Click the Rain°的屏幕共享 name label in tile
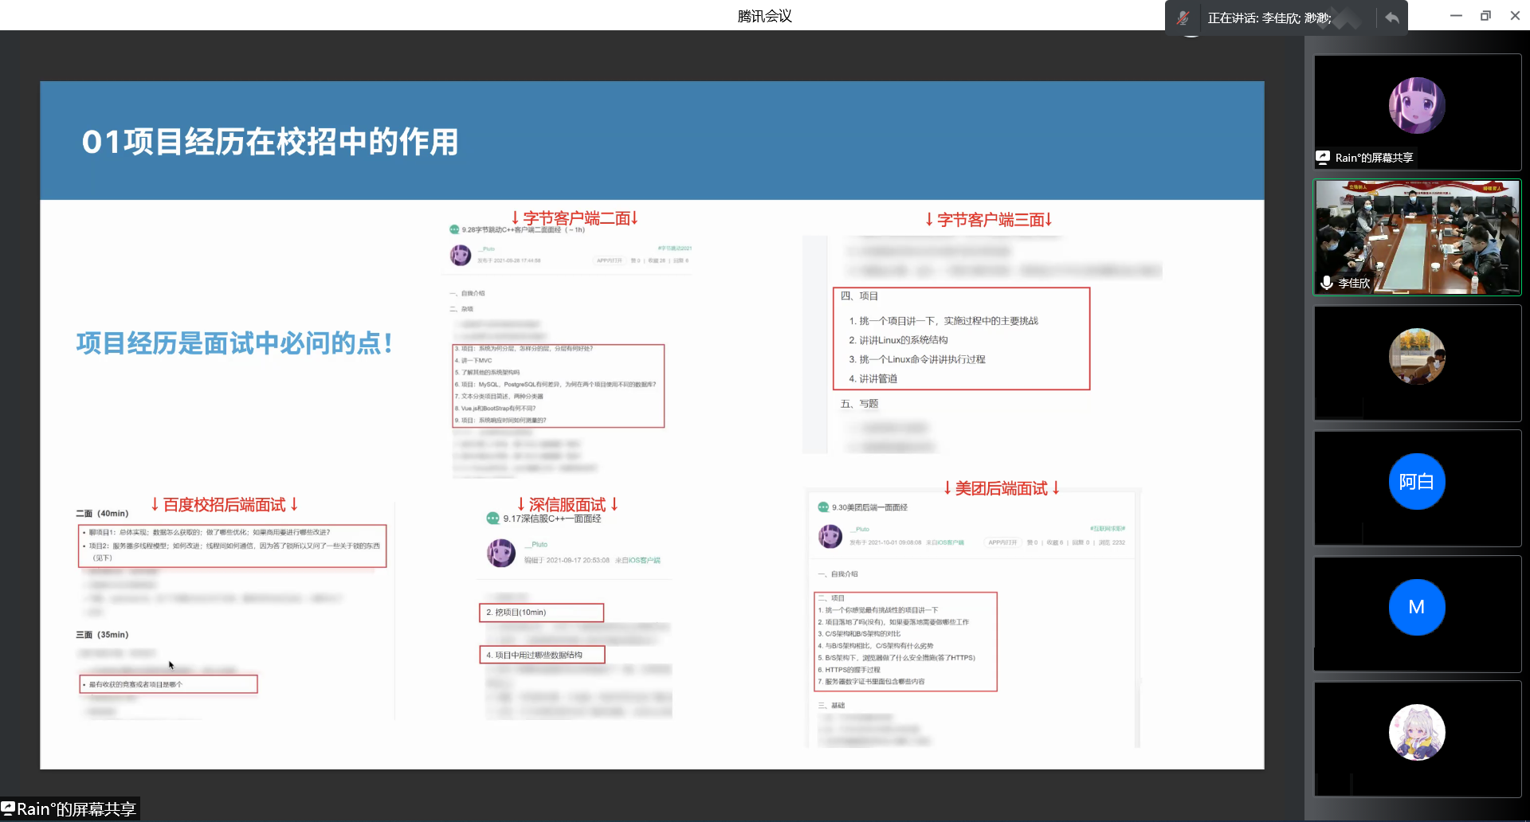The image size is (1530, 822). pos(1374,158)
